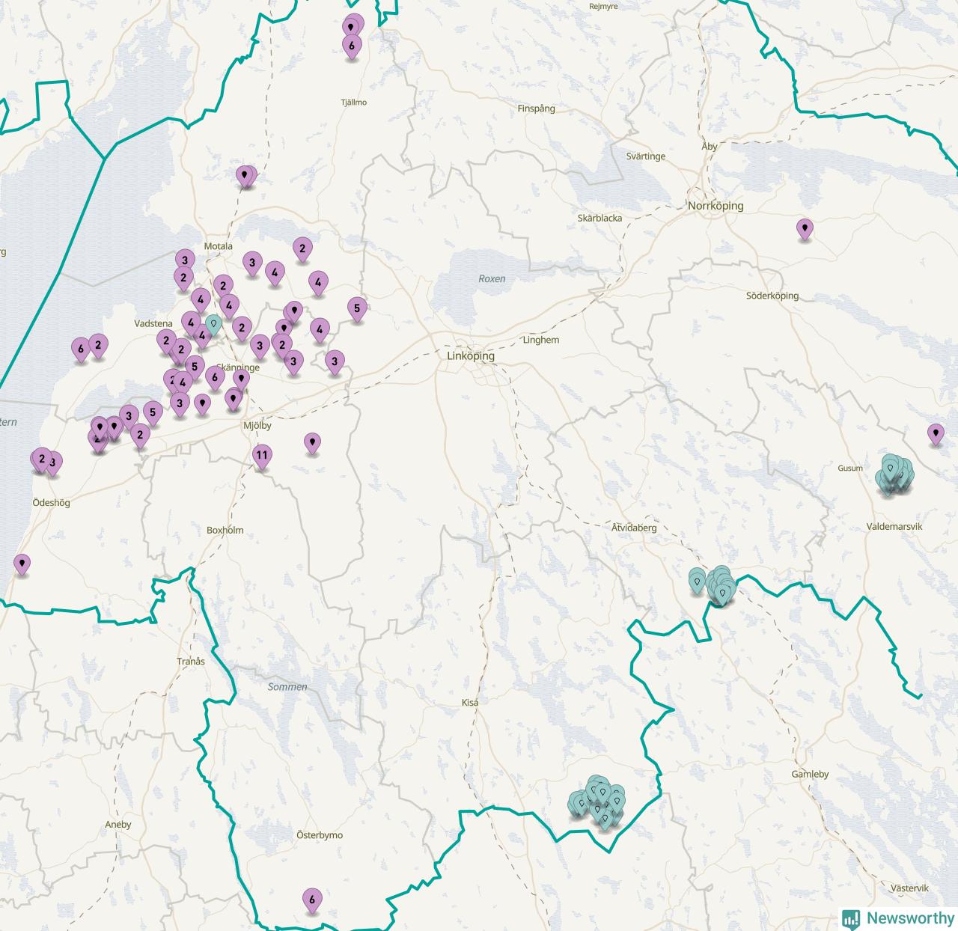Select the Rejmyre label
958x931 pixels.
pyautogui.click(x=604, y=7)
